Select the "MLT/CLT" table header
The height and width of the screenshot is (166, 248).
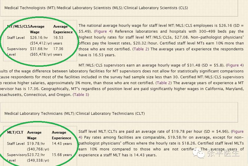[15, 132]
